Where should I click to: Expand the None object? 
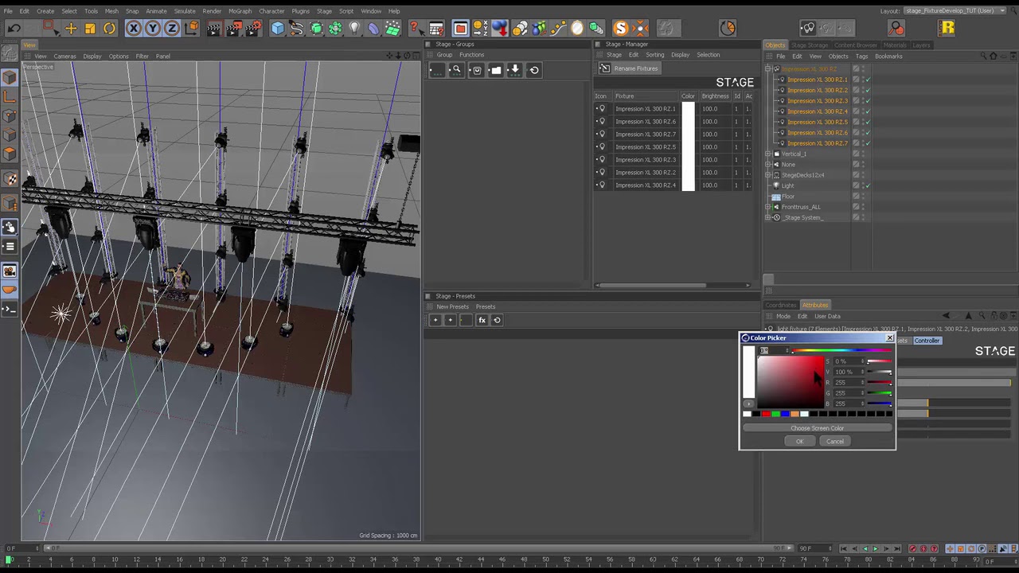click(767, 165)
